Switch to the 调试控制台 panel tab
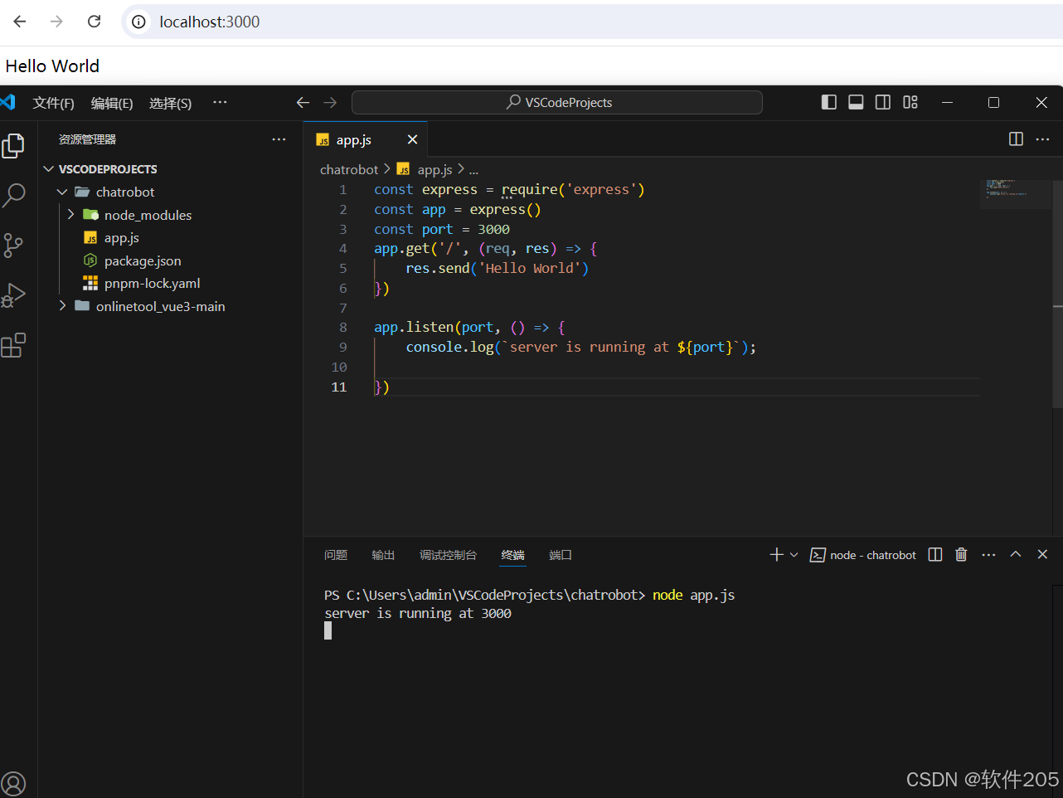The height and width of the screenshot is (798, 1063). (x=448, y=555)
